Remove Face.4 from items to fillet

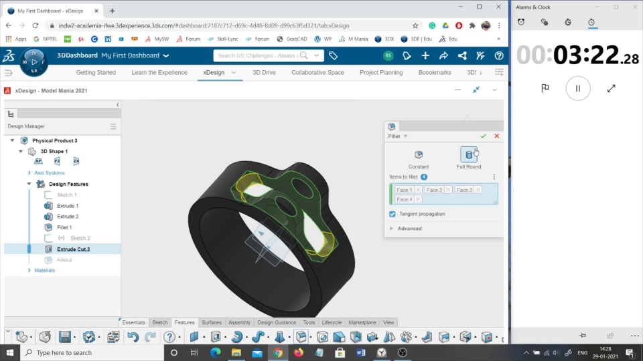(x=418, y=199)
